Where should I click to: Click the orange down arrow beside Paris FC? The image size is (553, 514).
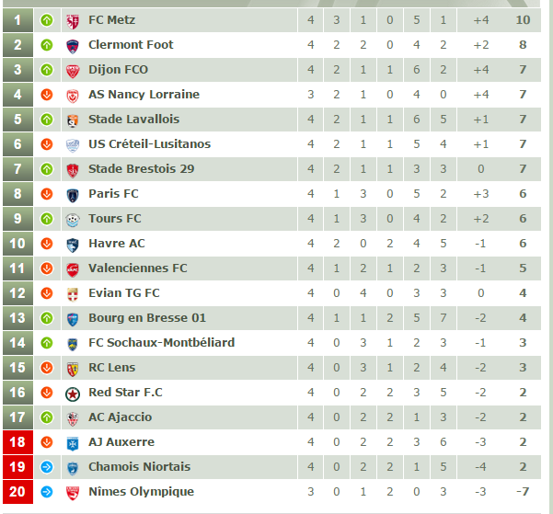coord(47,194)
